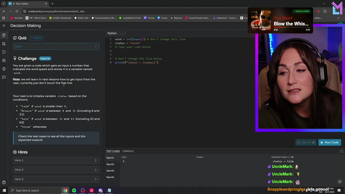The height and width of the screenshot is (194, 345).
Task: Close the If - Else | Python tab
Action: (x=46, y=4)
